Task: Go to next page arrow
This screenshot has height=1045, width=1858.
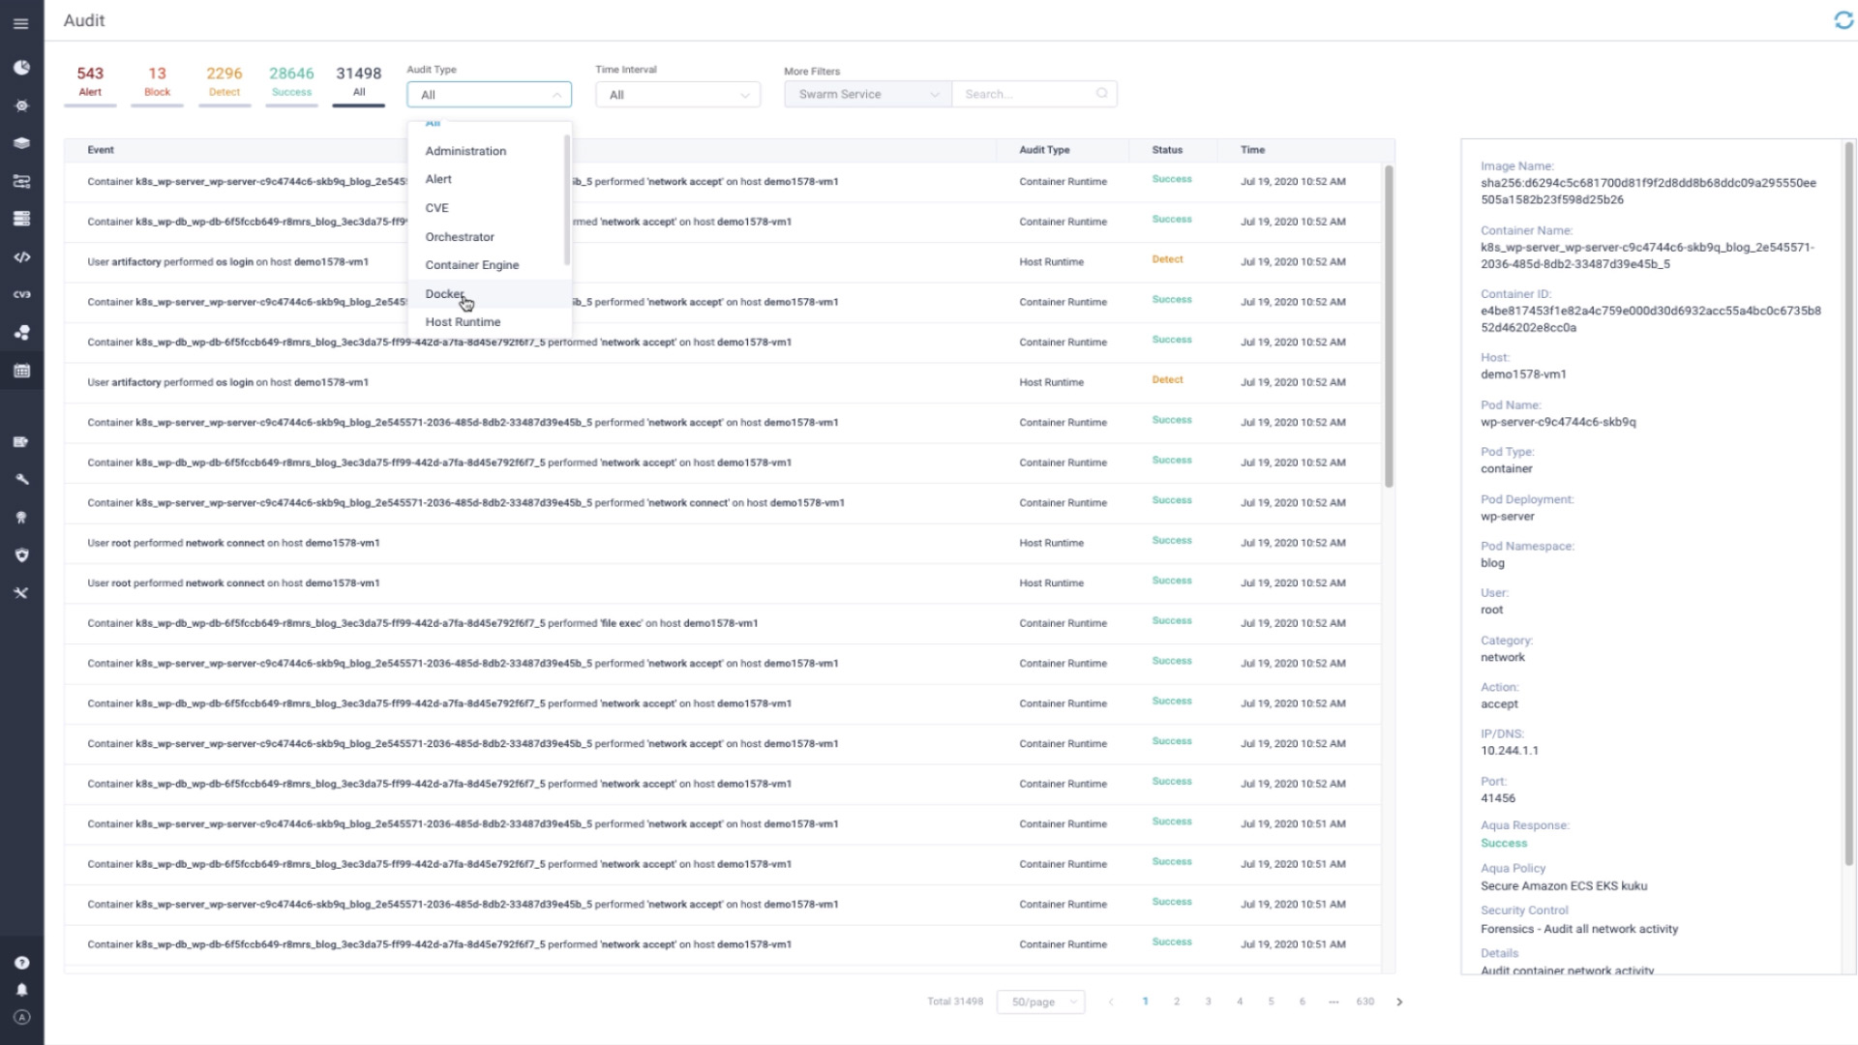Action: (1399, 1001)
